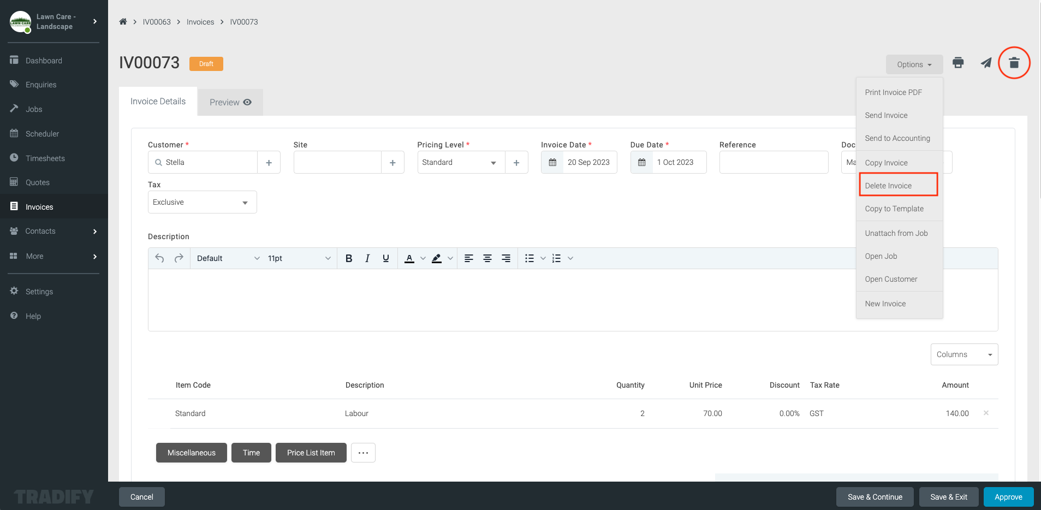Screen dimensions: 1041x510
Task: Open the print invoice icon
Action: tap(957, 63)
